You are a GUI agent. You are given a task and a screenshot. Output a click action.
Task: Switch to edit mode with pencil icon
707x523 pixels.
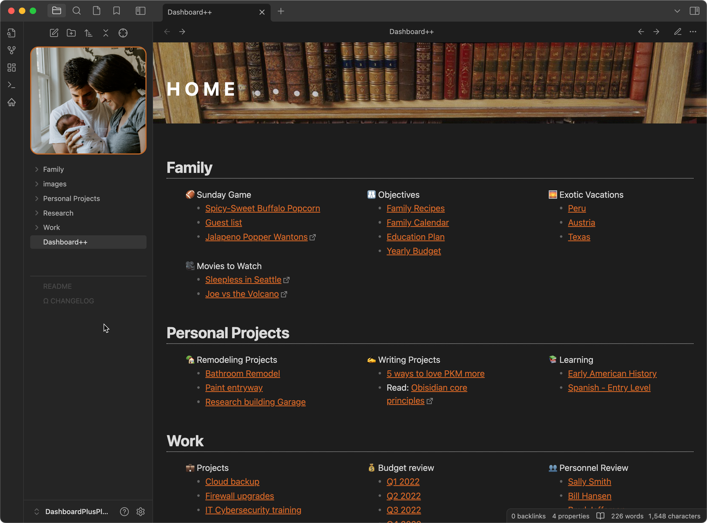coord(677,32)
